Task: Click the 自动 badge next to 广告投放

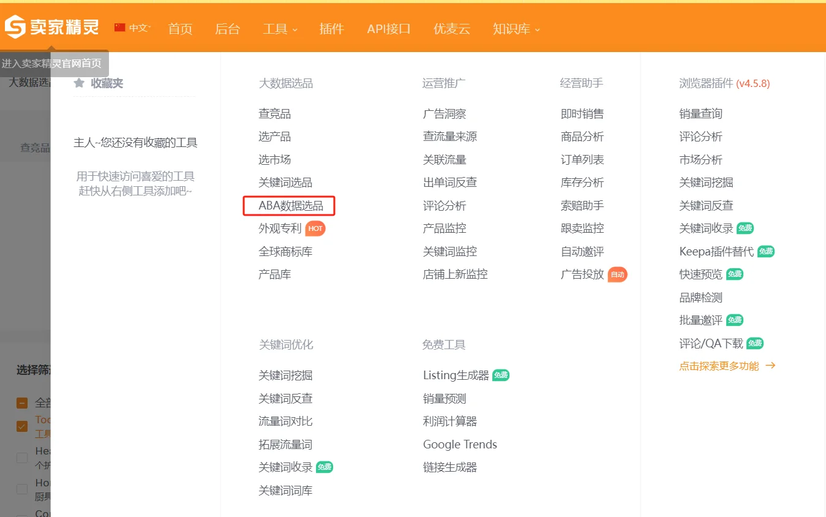Action: (x=618, y=274)
